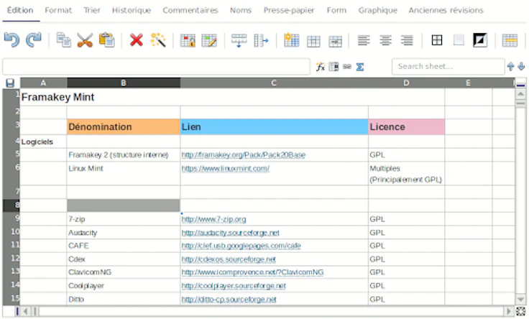Fill down the selected range

[239, 40]
